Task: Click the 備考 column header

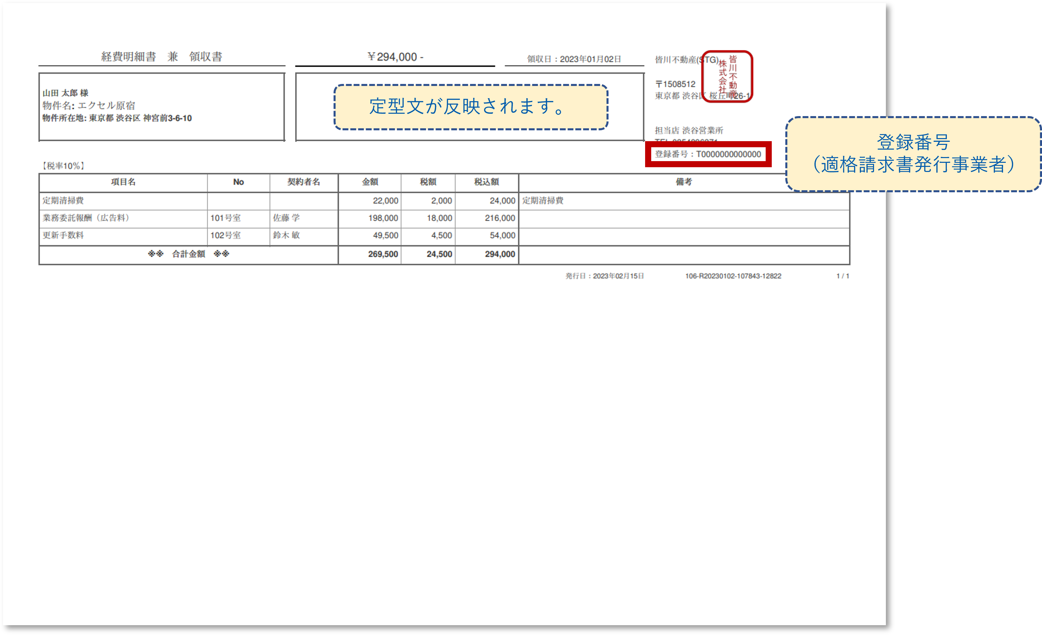Action: [x=683, y=182]
